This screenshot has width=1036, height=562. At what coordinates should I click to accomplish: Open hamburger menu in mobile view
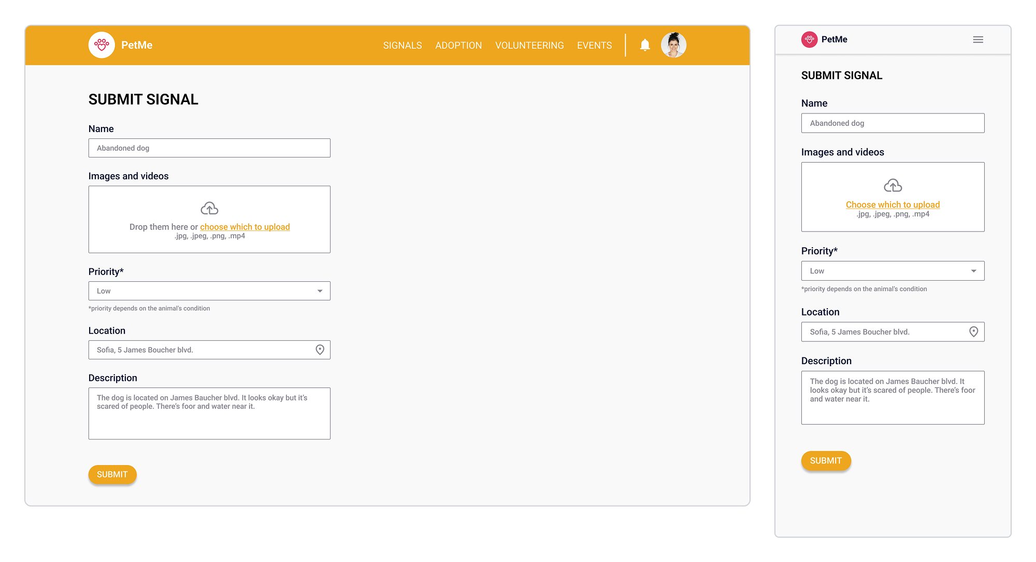[978, 39]
